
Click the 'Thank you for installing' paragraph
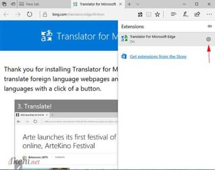[x=61, y=79]
